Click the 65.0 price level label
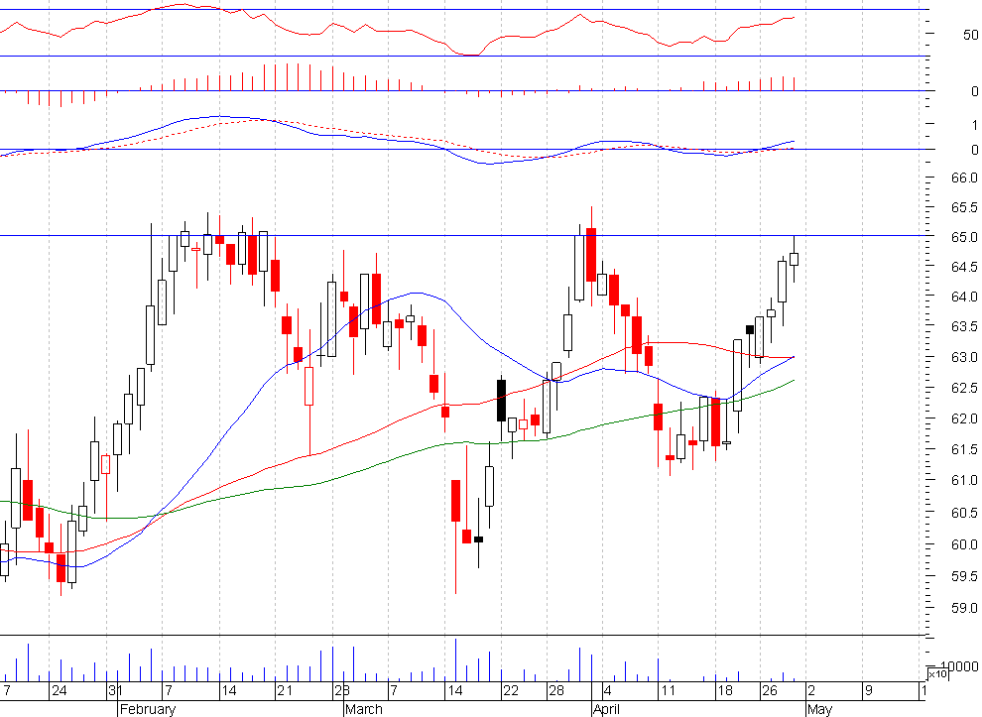Screen dimensions: 982x717 point(964,237)
